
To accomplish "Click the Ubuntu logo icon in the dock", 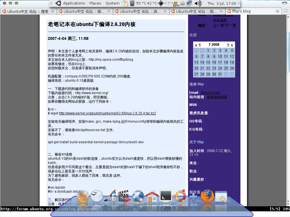I will (x=180, y=196).
